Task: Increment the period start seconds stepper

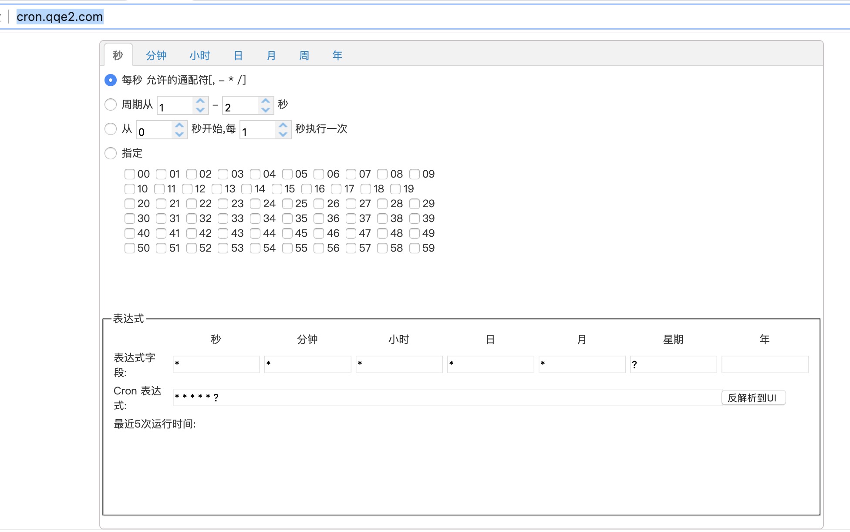Action: pyautogui.click(x=200, y=101)
